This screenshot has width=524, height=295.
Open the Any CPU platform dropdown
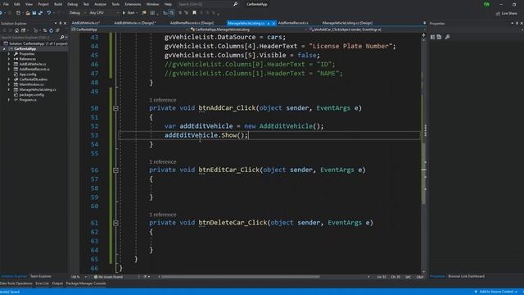[104, 13]
